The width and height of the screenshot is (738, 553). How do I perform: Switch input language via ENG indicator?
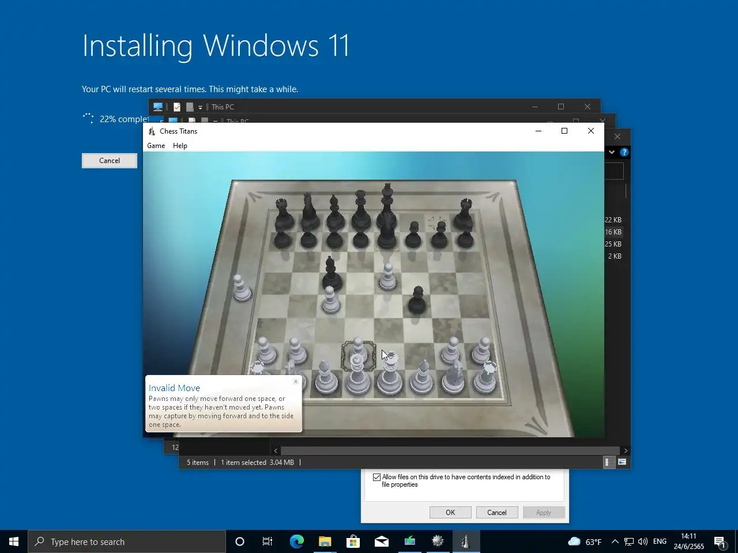(x=660, y=541)
